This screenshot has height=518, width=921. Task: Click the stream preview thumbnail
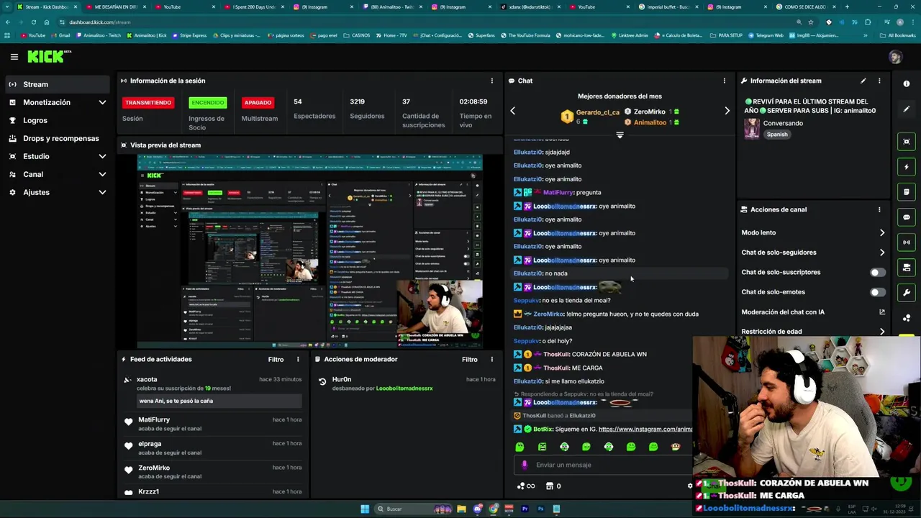coord(309,251)
